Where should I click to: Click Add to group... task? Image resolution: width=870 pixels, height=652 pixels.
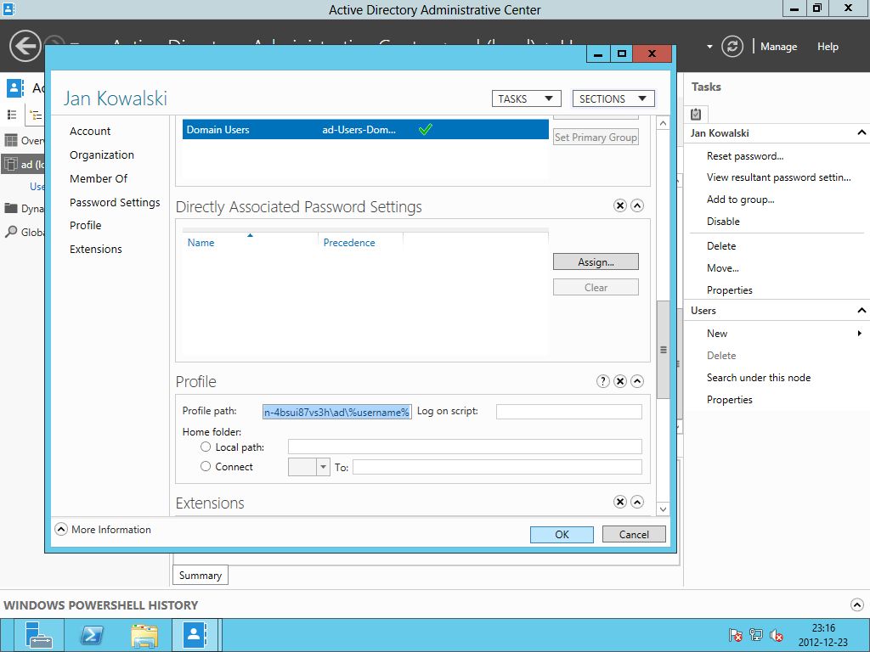(740, 200)
